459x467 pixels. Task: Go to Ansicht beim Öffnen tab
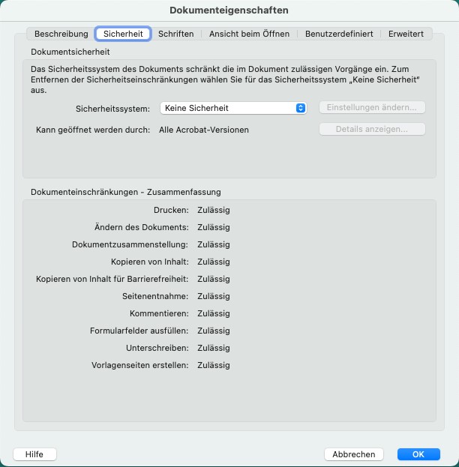249,34
